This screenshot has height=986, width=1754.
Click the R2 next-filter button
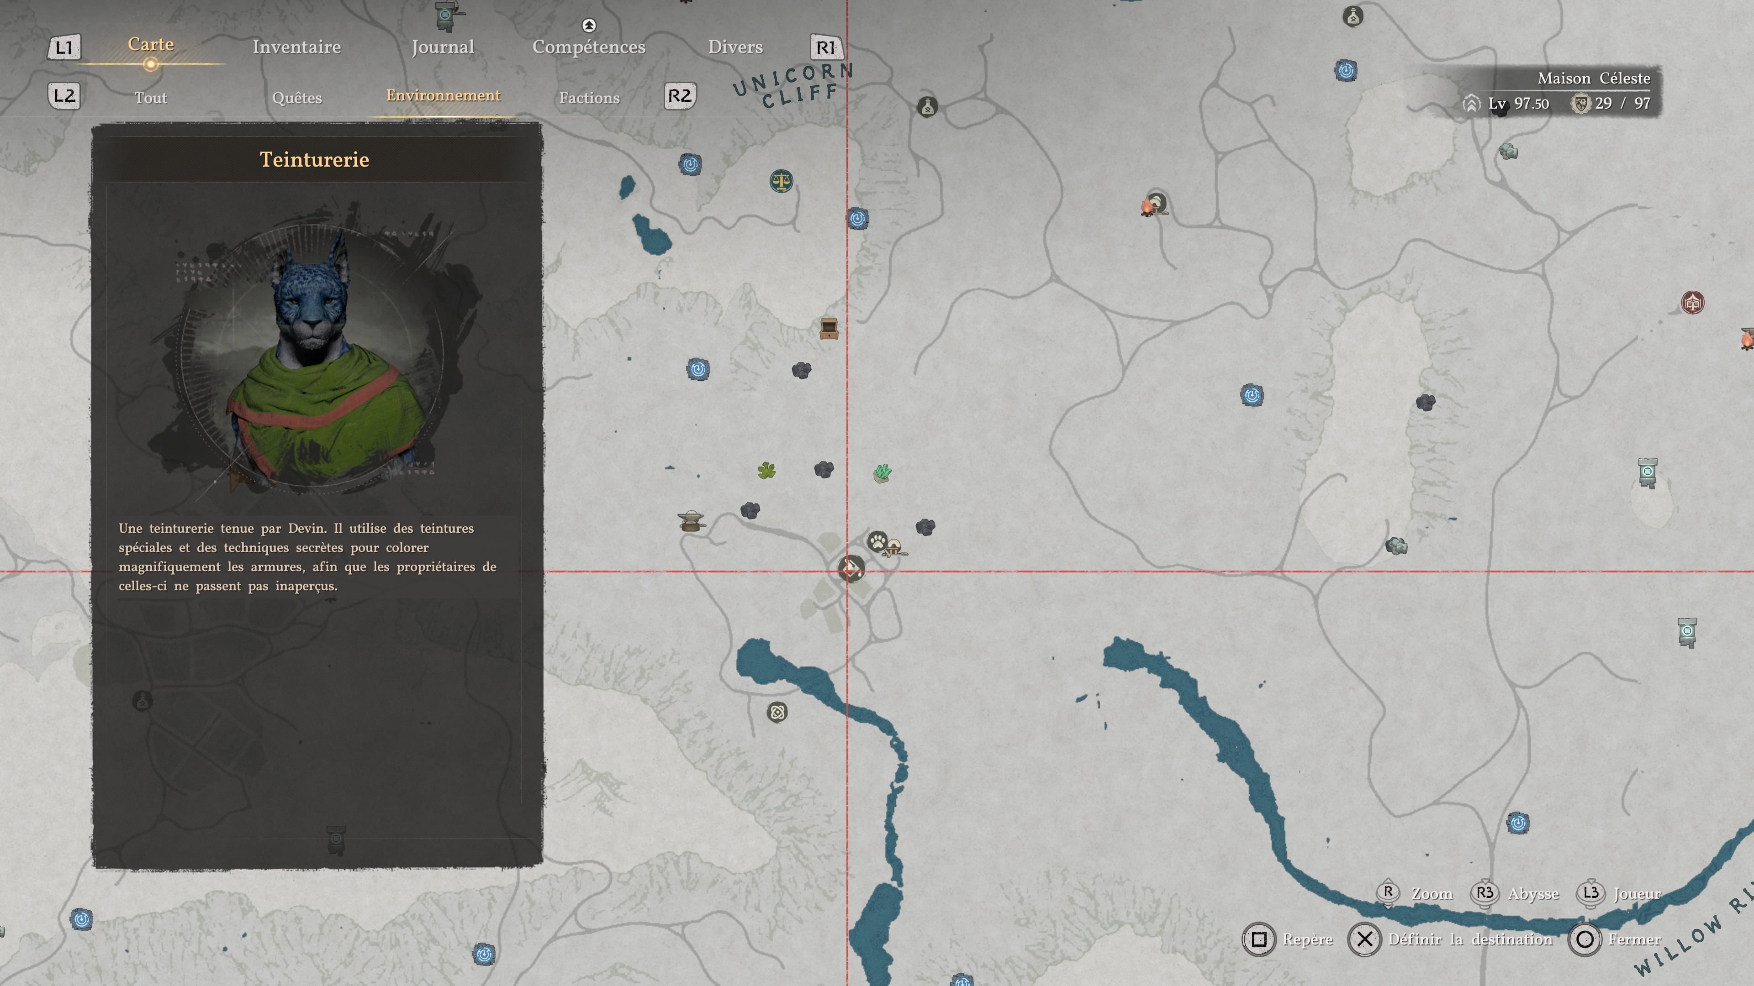click(x=680, y=95)
